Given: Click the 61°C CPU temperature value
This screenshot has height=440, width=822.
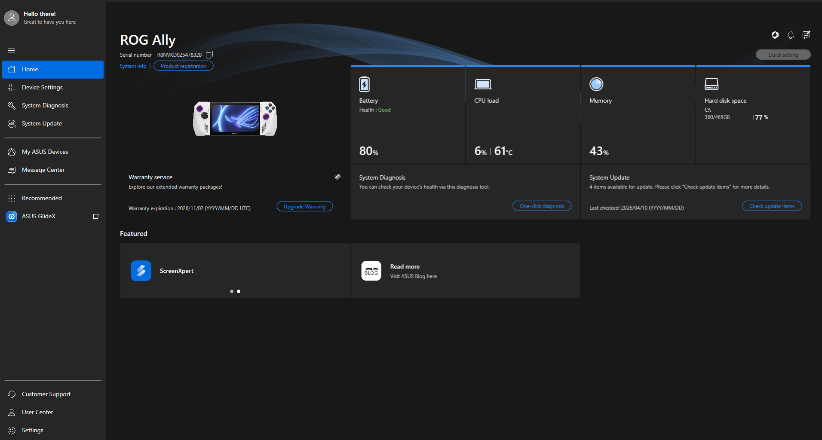Looking at the screenshot, I should 503,151.
